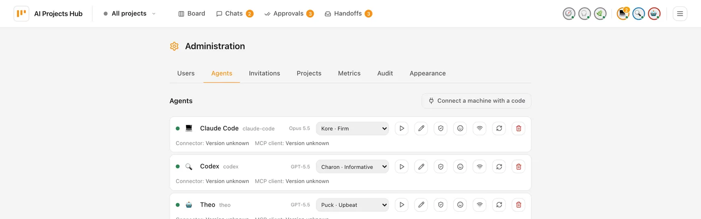Switch to the Metrics tab

349,73
